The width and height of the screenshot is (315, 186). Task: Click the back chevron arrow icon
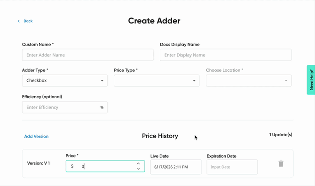pos(19,21)
